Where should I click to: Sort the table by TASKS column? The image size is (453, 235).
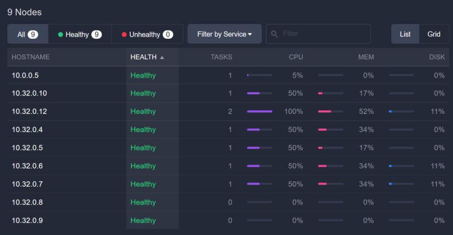(221, 57)
